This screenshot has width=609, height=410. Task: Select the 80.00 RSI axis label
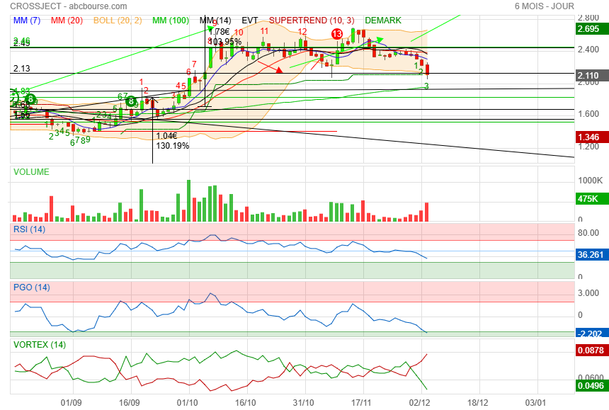coord(588,232)
